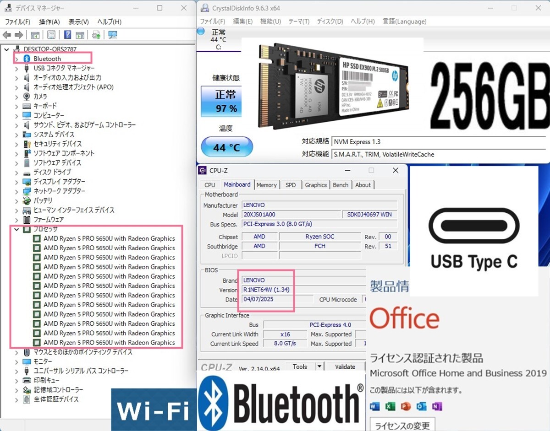The image size is (550, 431).
Task: Switch to the Graphics tab in CPU-Z
Action: click(x=316, y=185)
